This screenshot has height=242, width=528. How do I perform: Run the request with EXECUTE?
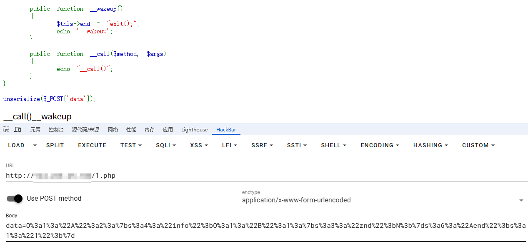pos(92,145)
